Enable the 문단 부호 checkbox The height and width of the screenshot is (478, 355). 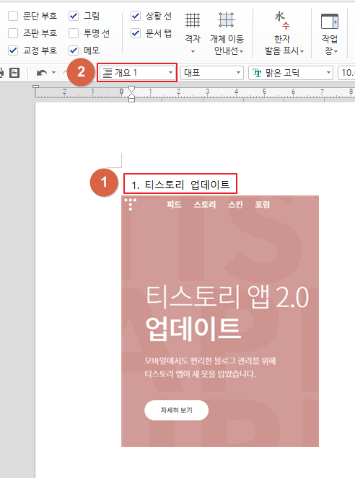13,16
